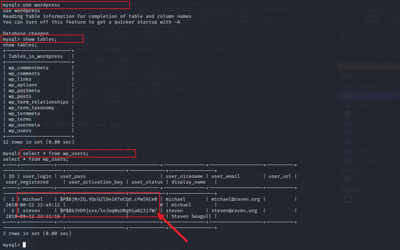Click the wp_posts table name
This screenshot has height=250, width=400.
(x=20, y=96)
